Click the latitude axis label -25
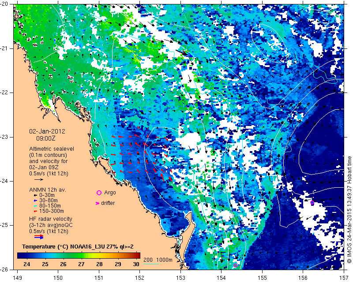353x282 pixels. click(4, 225)
